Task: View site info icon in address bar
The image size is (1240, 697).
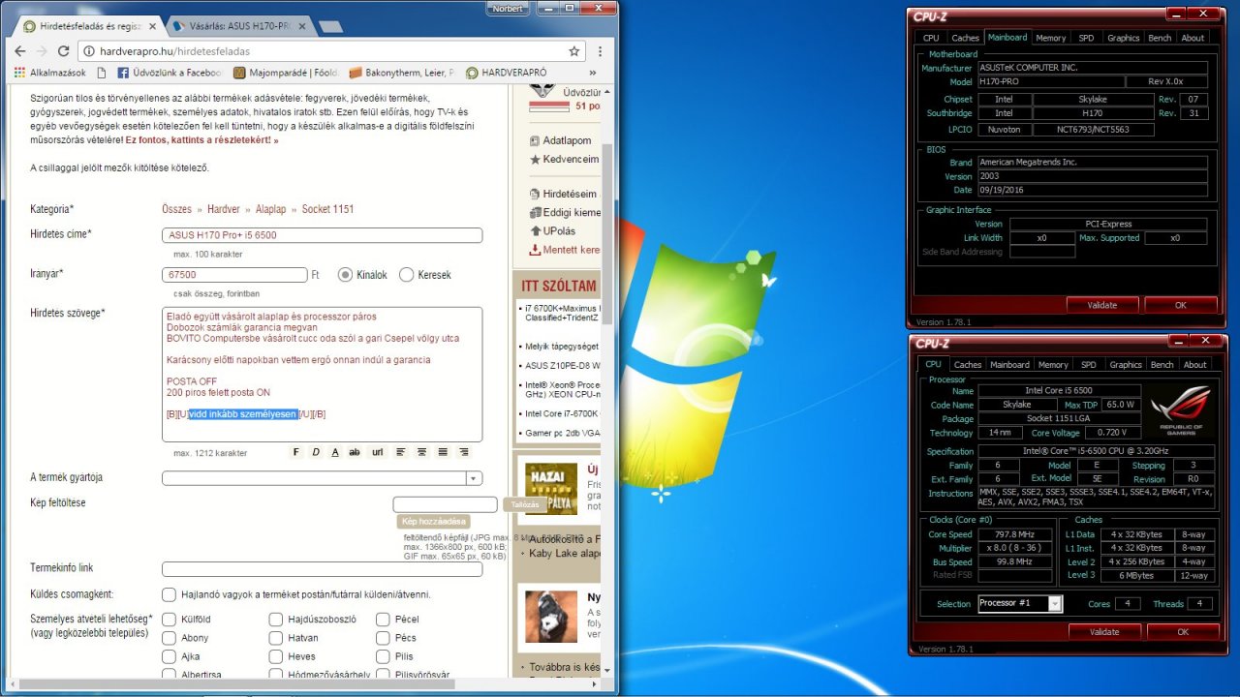Action: tap(89, 50)
